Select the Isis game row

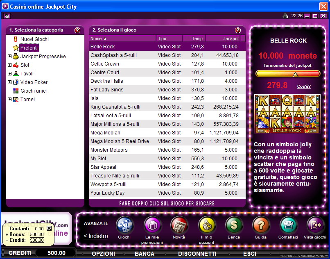167,98
